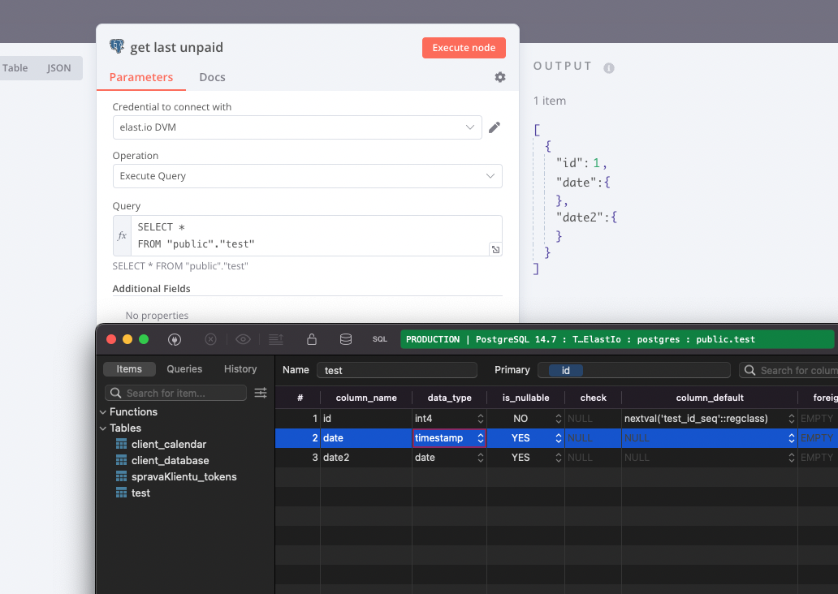This screenshot has height=594, width=838.
Task: Expand the query editor with the resize icon
Action: tap(495, 249)
